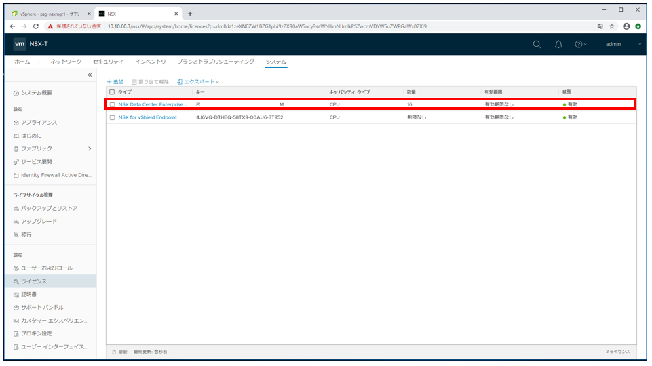652x366 pixels.
Task: Open the ホーム tab
Action: [22, 62]
